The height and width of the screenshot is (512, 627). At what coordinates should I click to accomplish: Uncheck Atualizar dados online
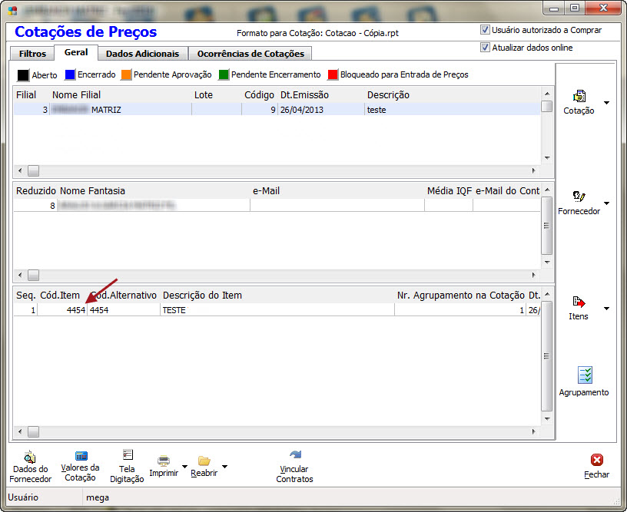[x=485, y=48]
